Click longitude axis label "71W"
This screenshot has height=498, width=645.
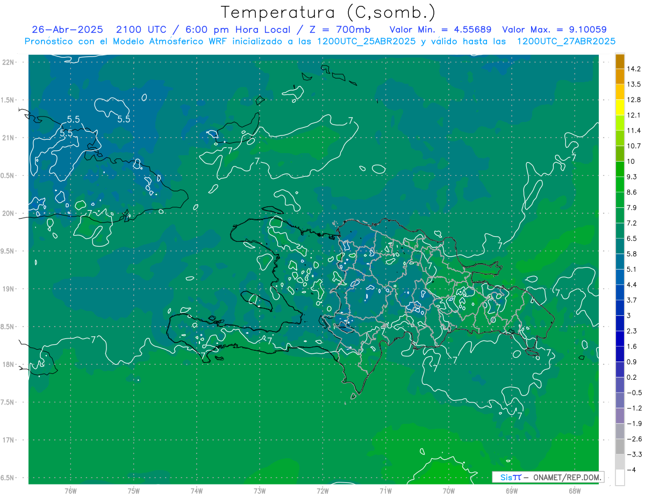click(x=385, y=491)
